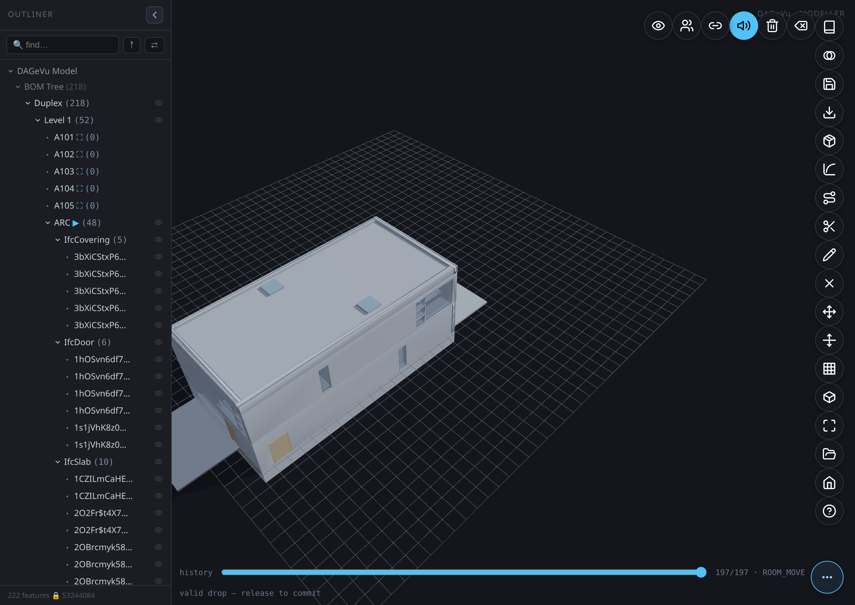This screenshot has width=855, height=605.
Task: Click the backspace erase icon
Action: point(800,26)
